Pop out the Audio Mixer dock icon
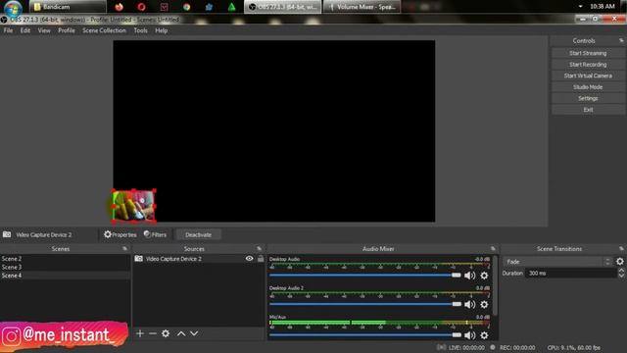627x353 pixels. pyautogui.click(x=493, y=248)
